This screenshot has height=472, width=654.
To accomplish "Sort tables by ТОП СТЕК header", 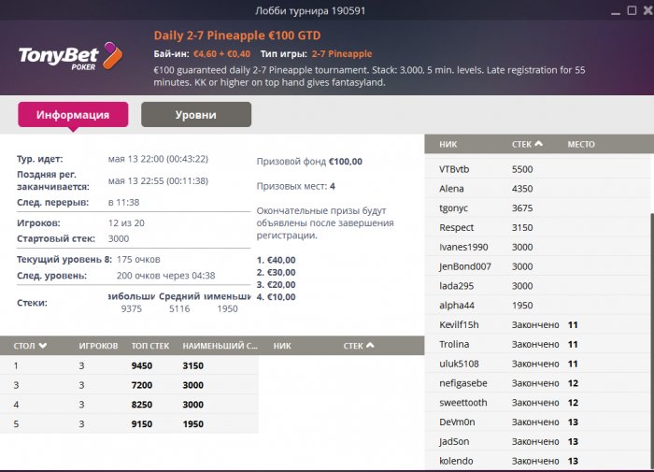I will pyautogui.click(x=149, y=346).
